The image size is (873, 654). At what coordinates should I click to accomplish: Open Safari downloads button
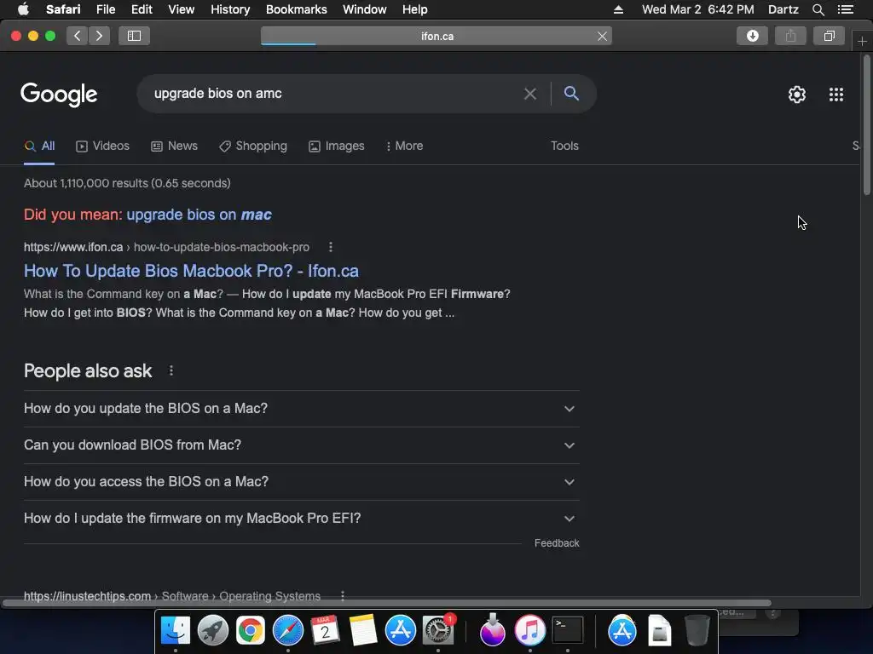(x=752, y=36)
